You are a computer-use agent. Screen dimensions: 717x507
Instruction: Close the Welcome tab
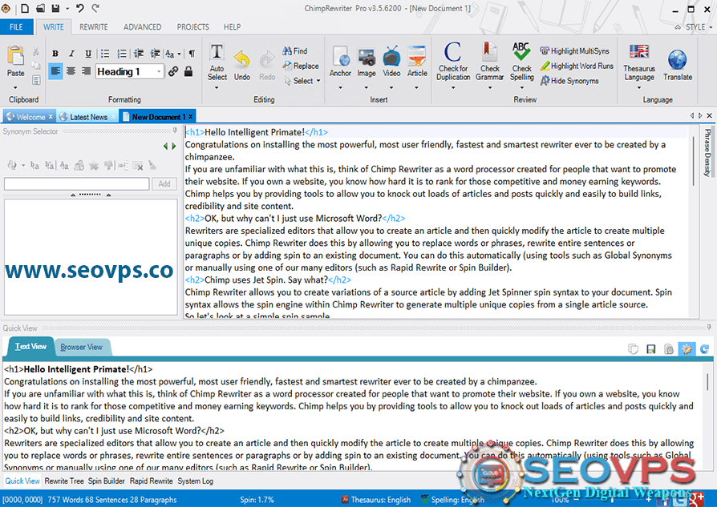[51, 117]
